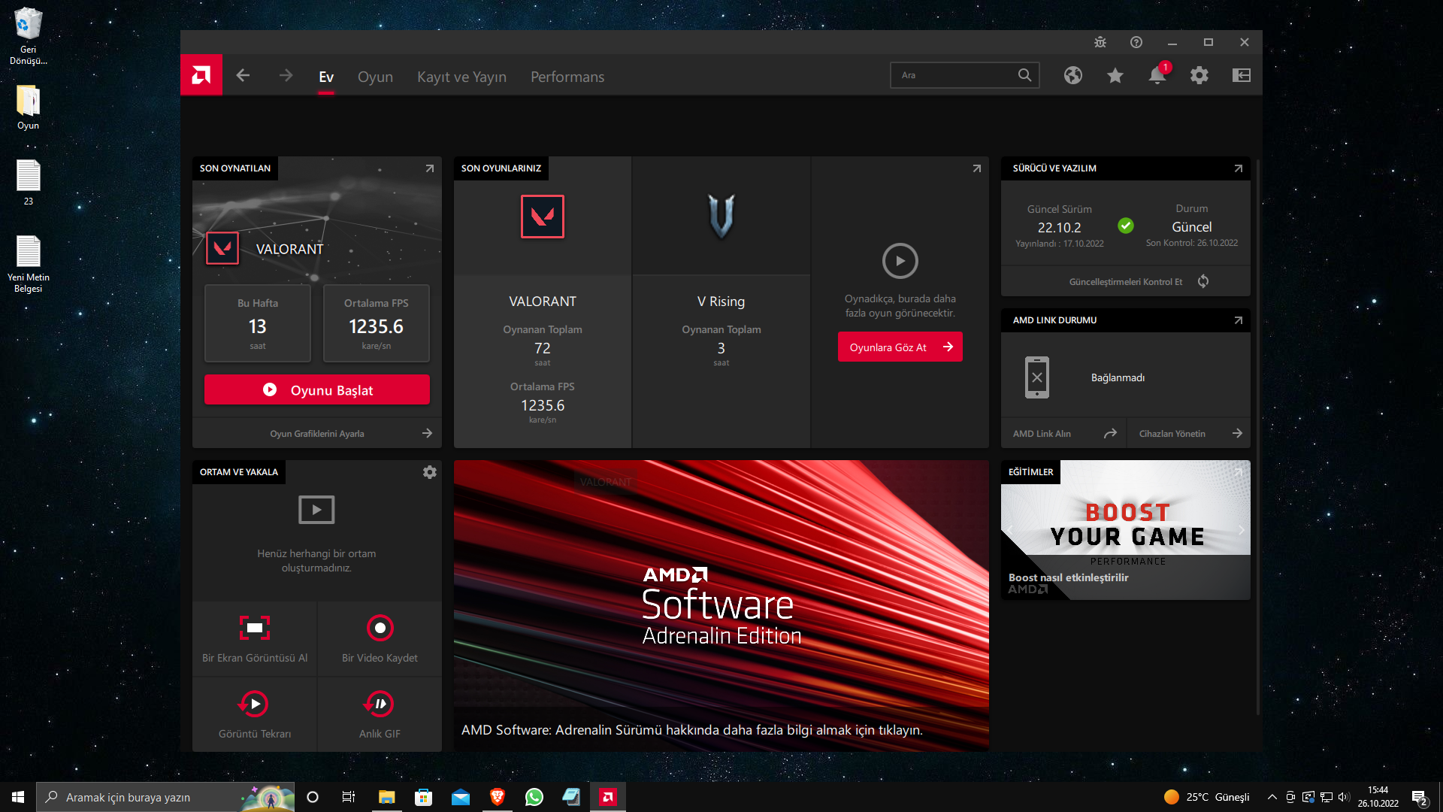Click the web browser globe icon
Viewport: 1443px width, 812px height.
coord(1072,75)
